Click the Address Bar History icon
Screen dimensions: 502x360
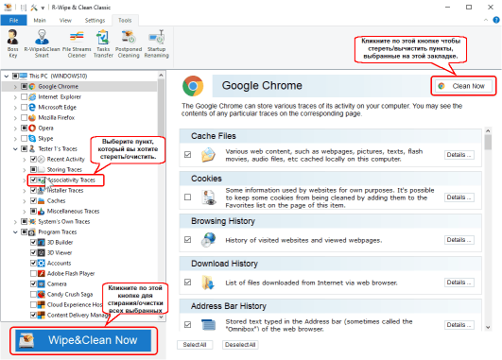click(x=208, y=324)
